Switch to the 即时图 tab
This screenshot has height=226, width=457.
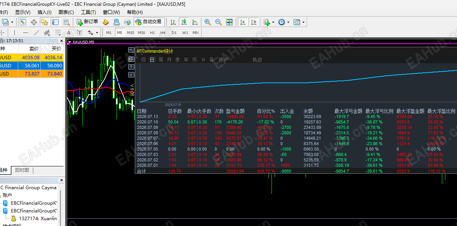click(x=22, y=170)
